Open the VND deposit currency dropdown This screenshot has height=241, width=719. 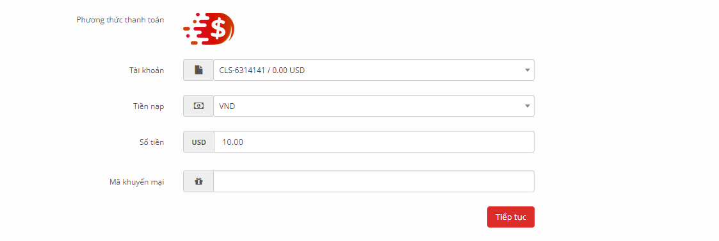pos(374,106)
